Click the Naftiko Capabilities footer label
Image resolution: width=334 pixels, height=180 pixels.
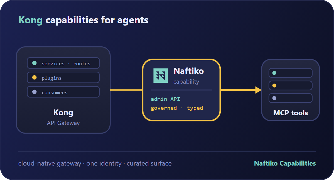tap(285, 163)
